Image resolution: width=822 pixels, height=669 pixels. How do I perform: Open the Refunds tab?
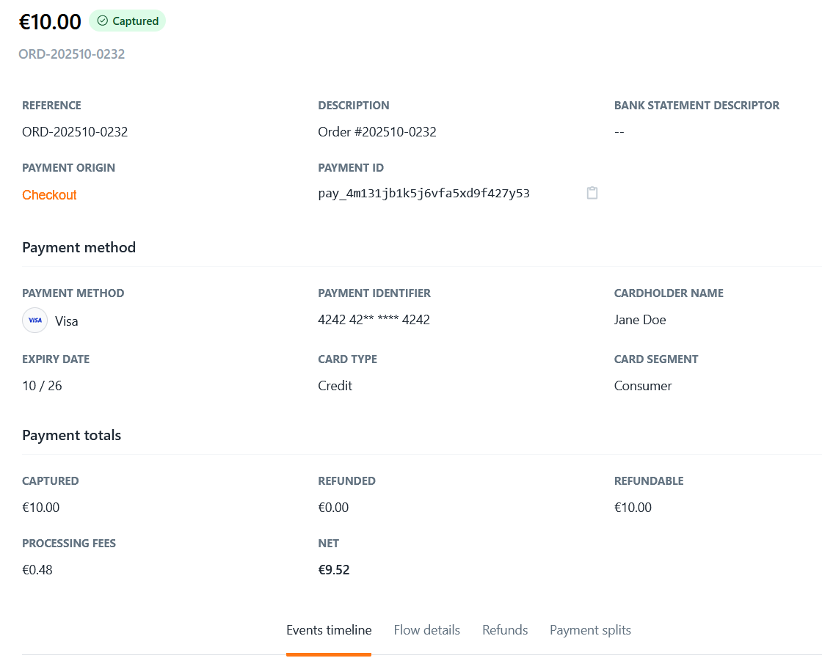coord(504,629)
